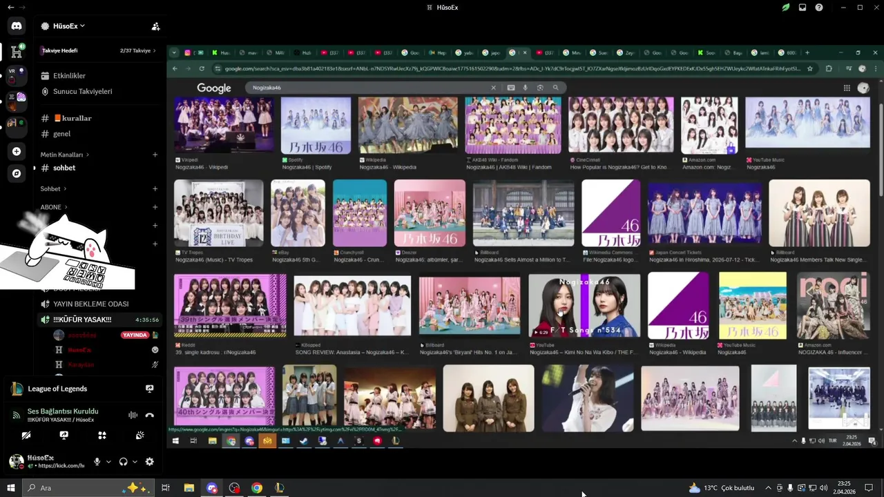Image resolution: width=884 pixels, height=497 pixels.
Task: Share your screen from voice panel
Action: point(64,436)
